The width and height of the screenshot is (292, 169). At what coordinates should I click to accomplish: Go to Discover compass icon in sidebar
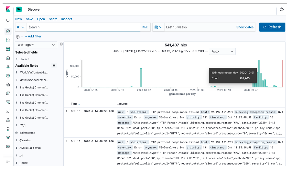tap(8, 31)
